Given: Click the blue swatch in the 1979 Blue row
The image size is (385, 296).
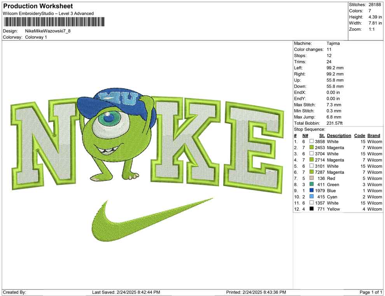Looking at the screenshot, I should [311, 190].
